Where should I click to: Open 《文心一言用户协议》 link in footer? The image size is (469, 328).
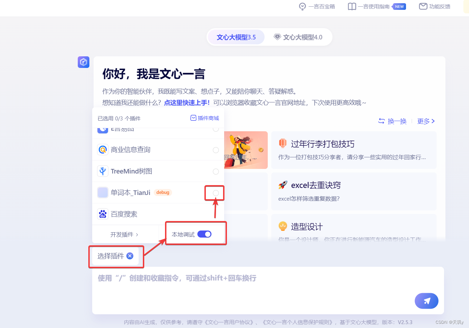point(229,322)
